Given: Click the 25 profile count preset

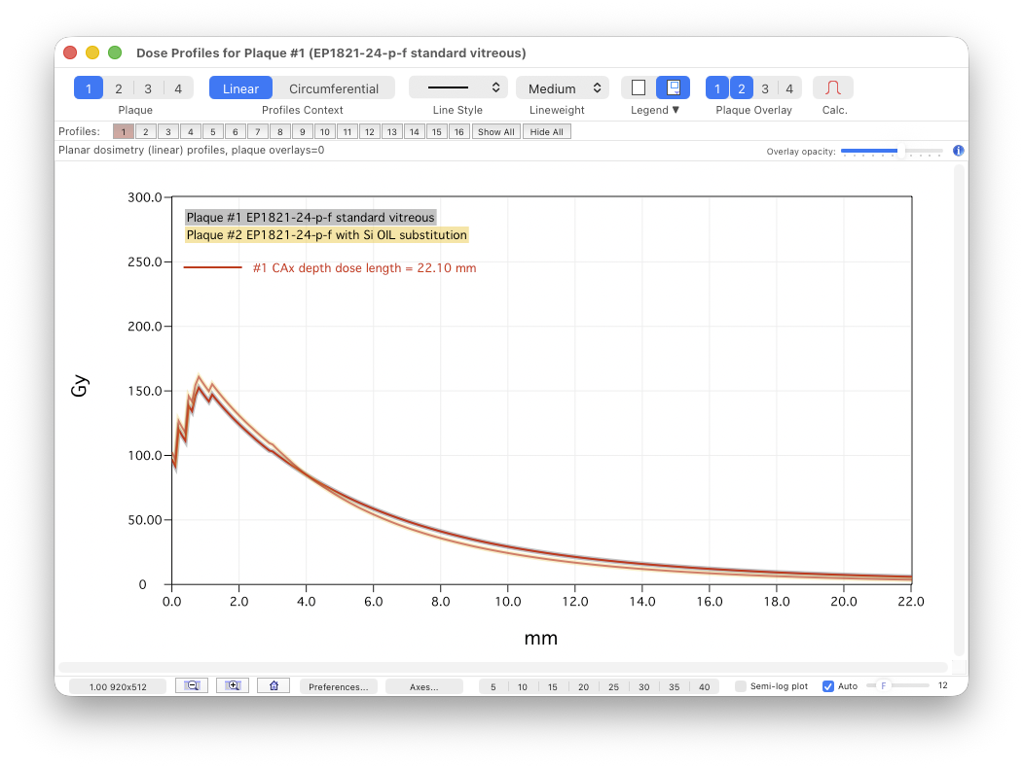Looking at the screenshot, I should click(613, 685).
